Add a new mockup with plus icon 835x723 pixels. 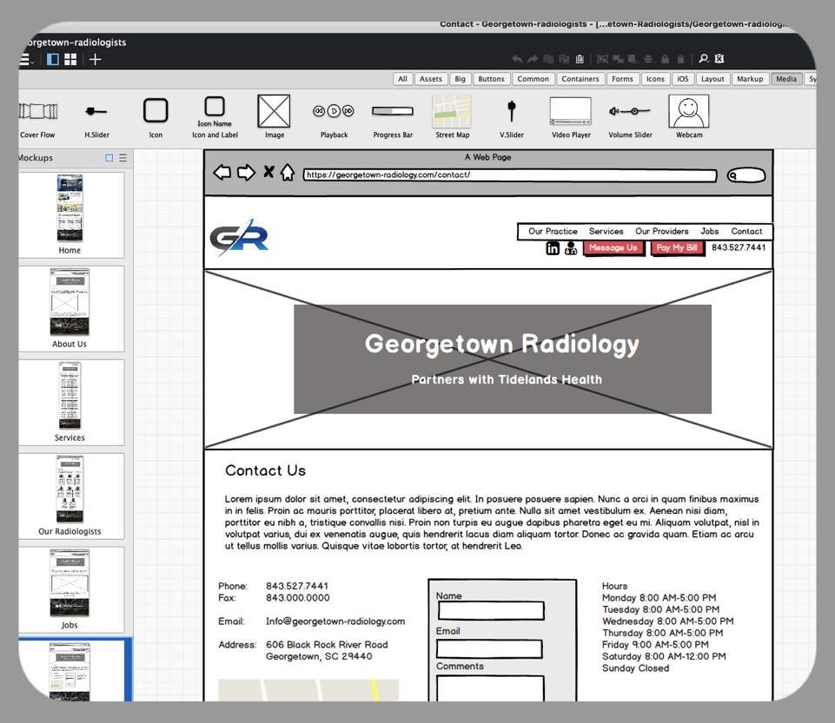click(x=95, y=60)
